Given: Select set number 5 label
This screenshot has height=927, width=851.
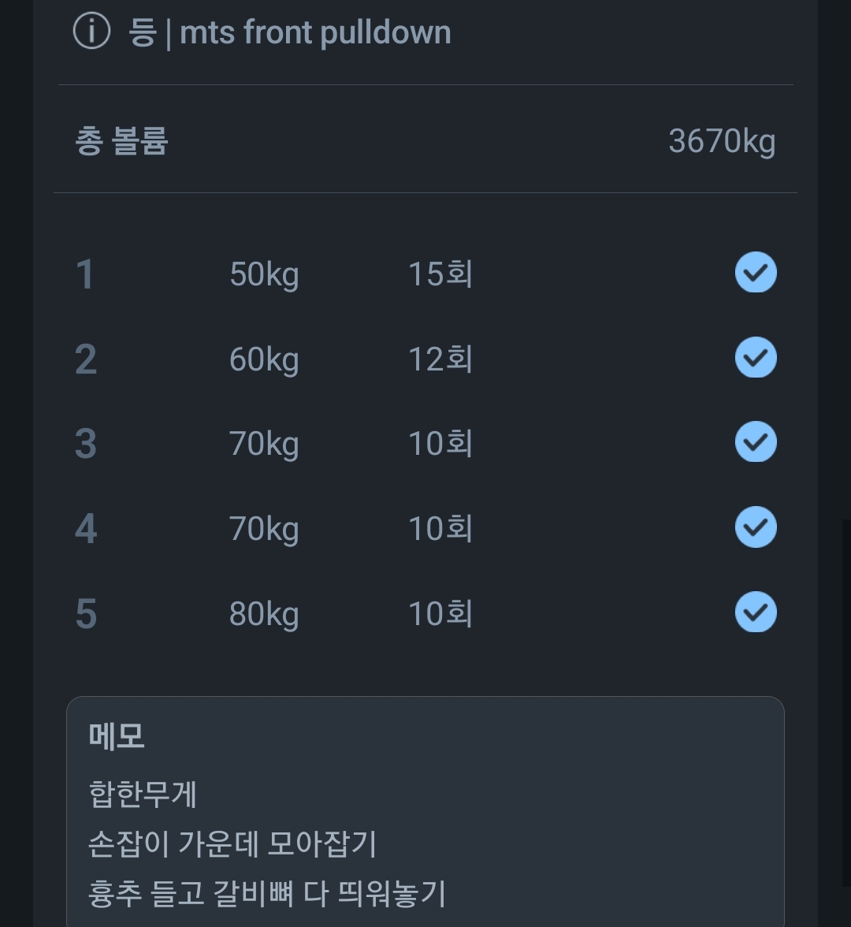Looking at the screenshot, I should [x=87, y=612].
